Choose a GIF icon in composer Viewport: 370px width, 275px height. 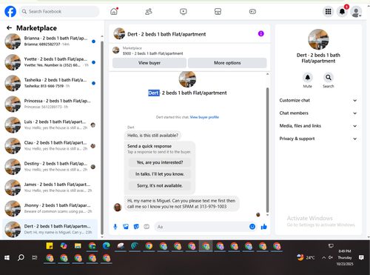pos(147,227)
